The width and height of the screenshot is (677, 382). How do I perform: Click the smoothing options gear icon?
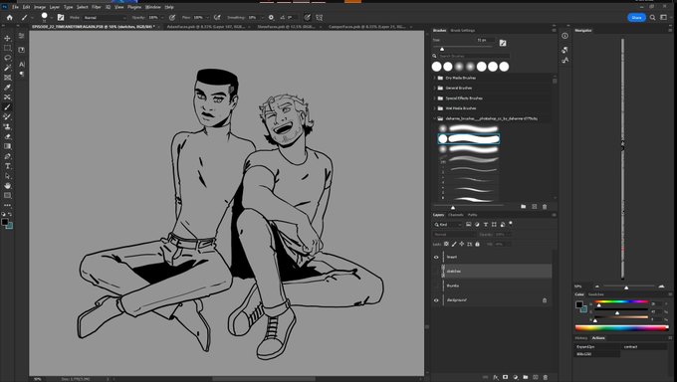tap(271, 17)
